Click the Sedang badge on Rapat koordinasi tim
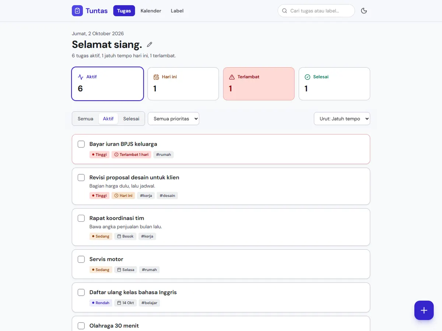 point(101,236)
